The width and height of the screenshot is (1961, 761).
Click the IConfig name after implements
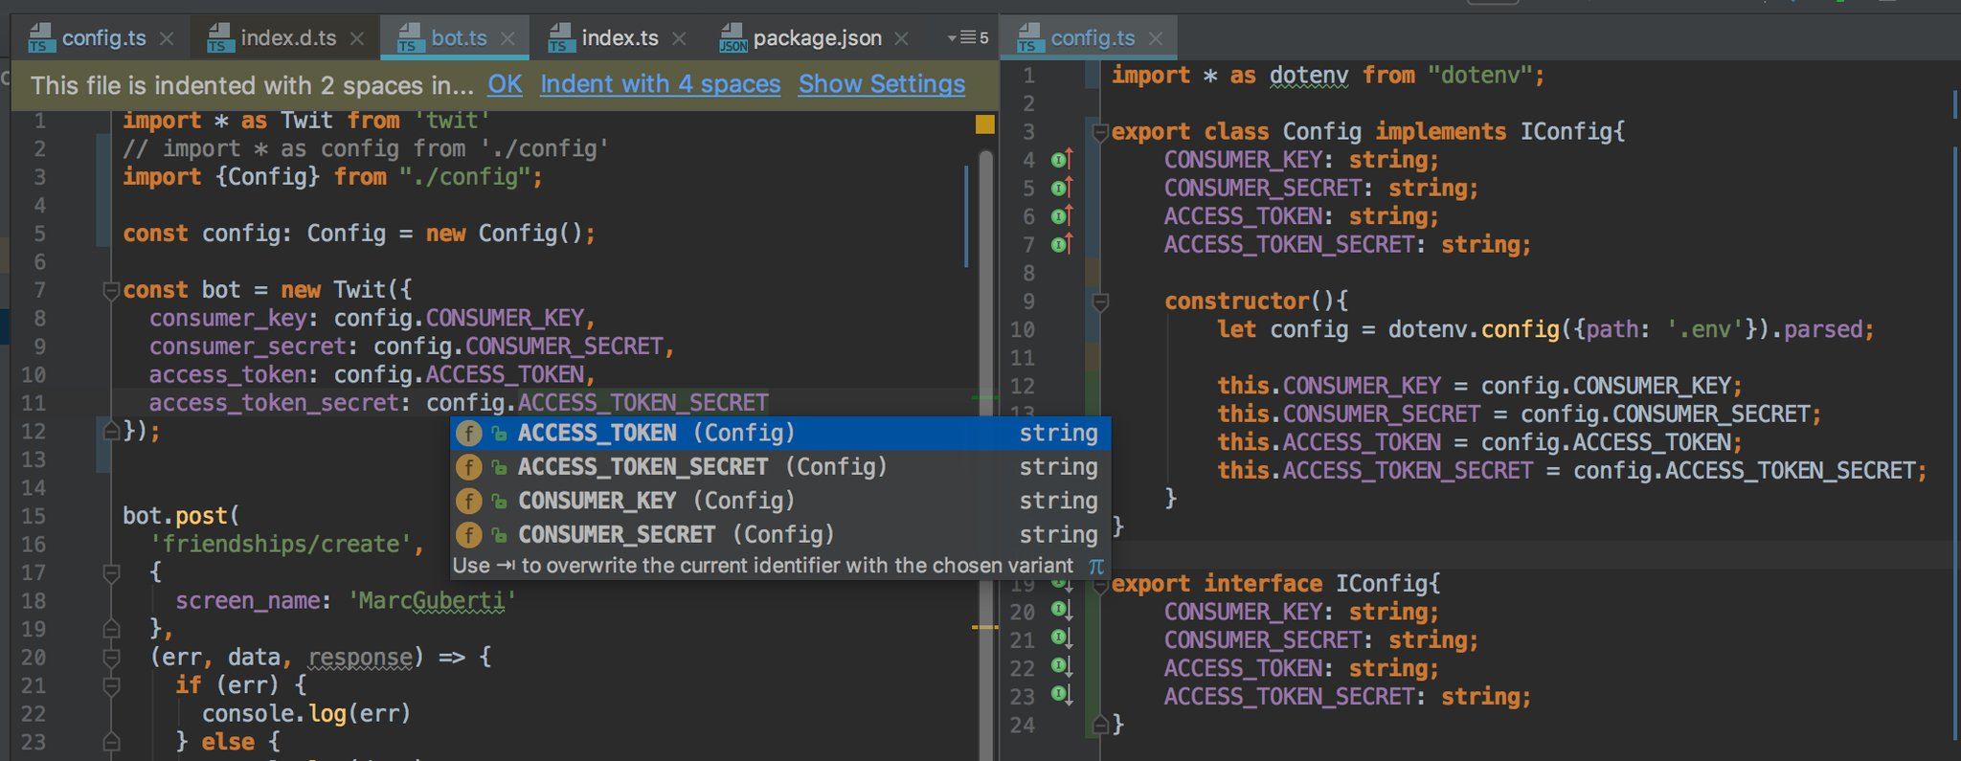click(x=1567, y=132)
